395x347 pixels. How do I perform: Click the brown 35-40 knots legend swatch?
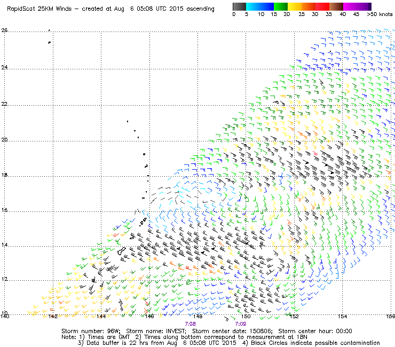coord(336,6)
